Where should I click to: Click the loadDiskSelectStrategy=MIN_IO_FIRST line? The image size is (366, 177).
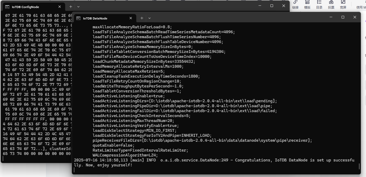coord(135,131)
